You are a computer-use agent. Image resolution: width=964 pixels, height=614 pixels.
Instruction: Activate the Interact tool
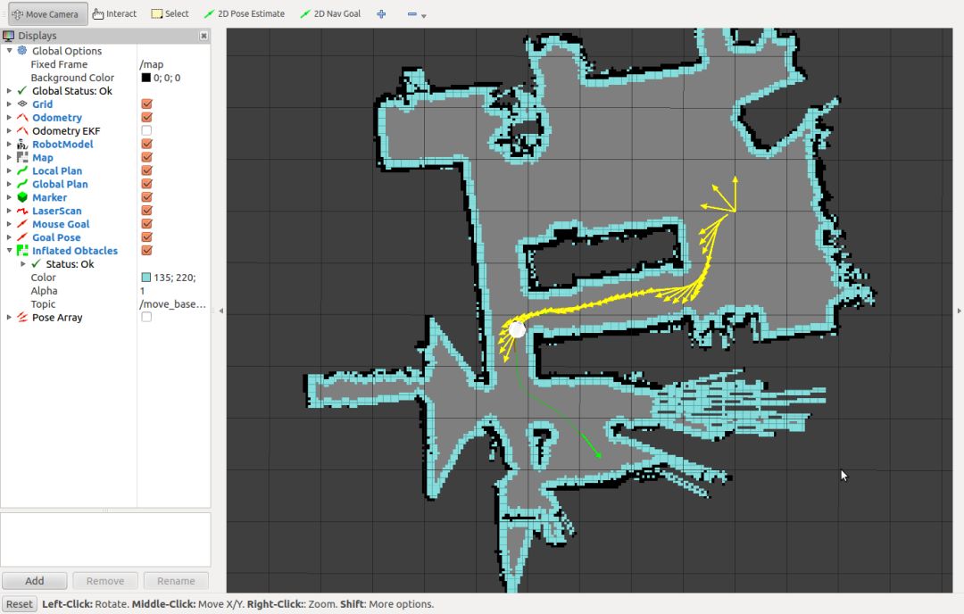115,14
